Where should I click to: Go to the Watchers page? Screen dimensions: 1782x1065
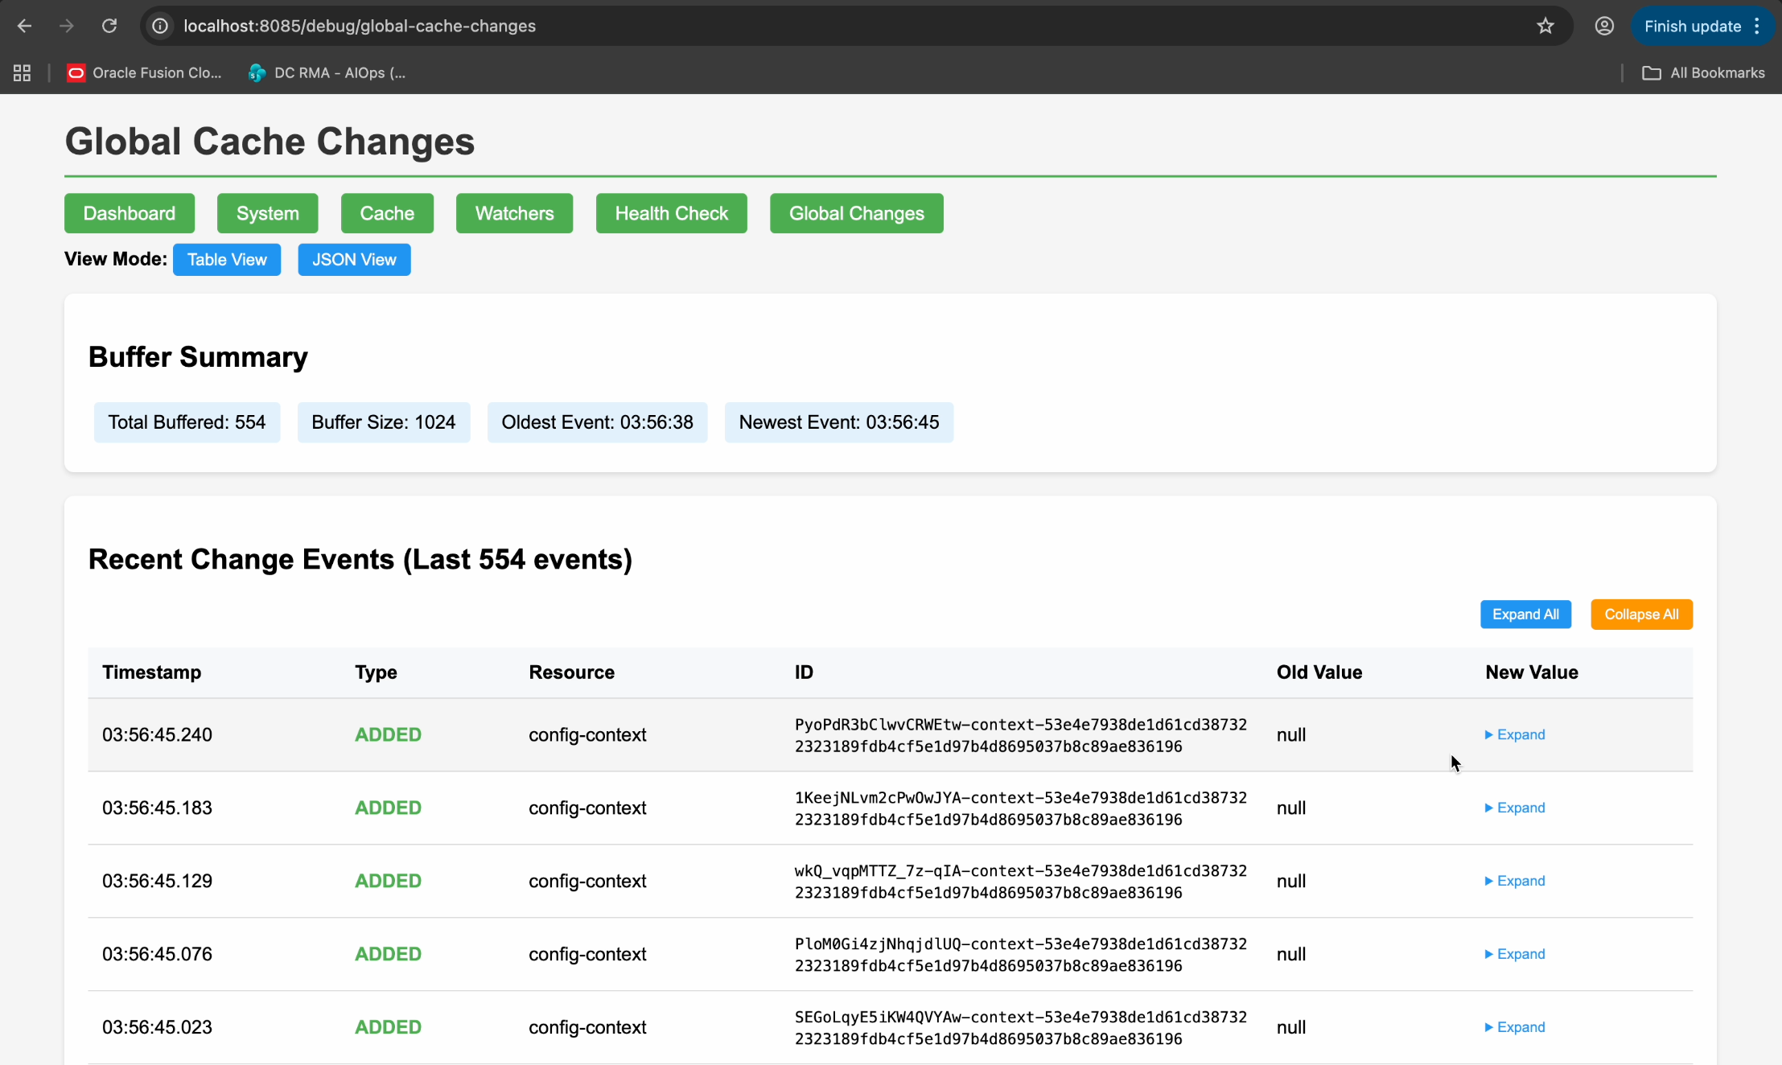[514, 213]
